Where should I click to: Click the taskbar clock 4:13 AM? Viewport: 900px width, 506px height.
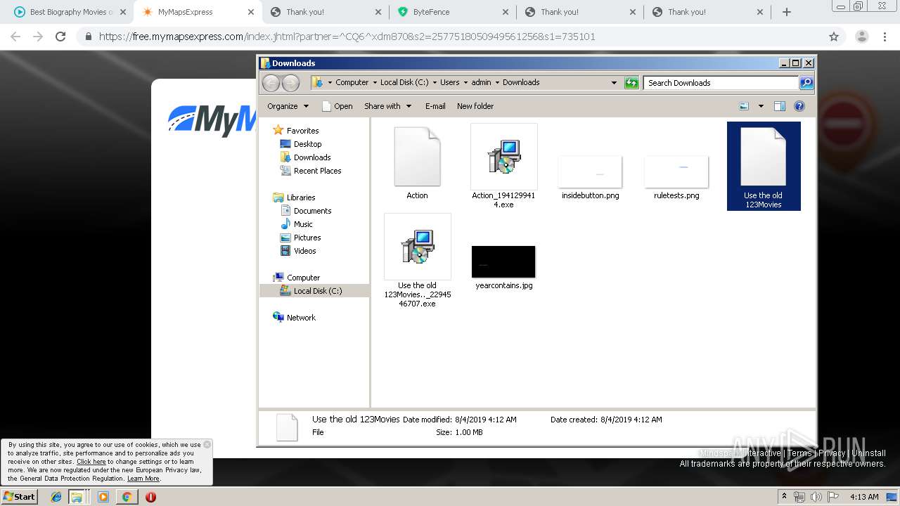click(864, 497)
